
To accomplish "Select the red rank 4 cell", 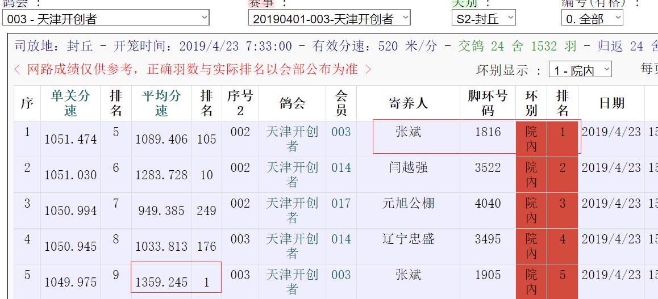I will (x=563, y=246).
